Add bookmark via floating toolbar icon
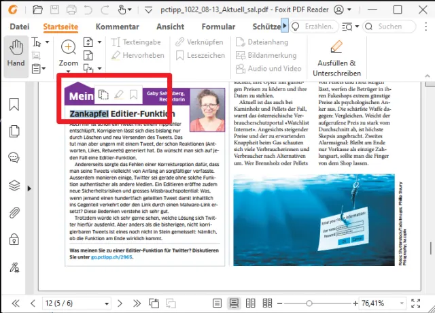The image size is (435, 313). 133,95
